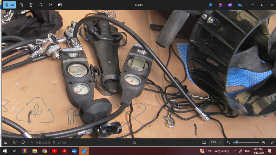The image size is (276, 155).
Task: Toggle the filmstrip view at bottom left
Action: click(6, 142)
